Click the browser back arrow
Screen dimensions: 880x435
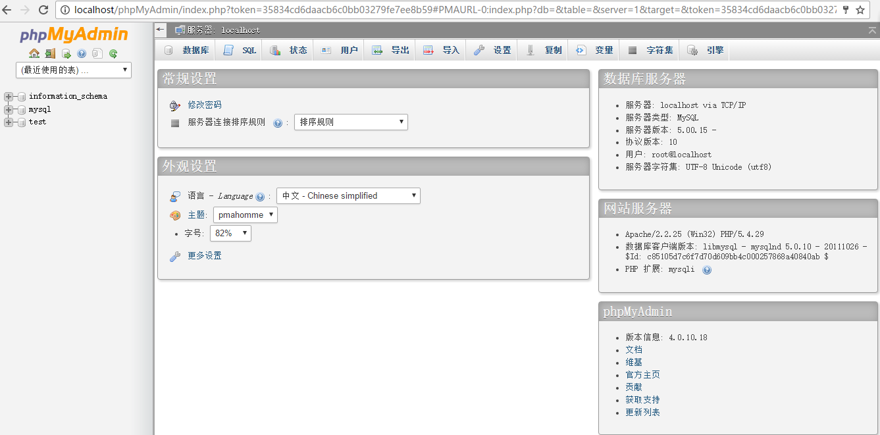coord(7,10)
